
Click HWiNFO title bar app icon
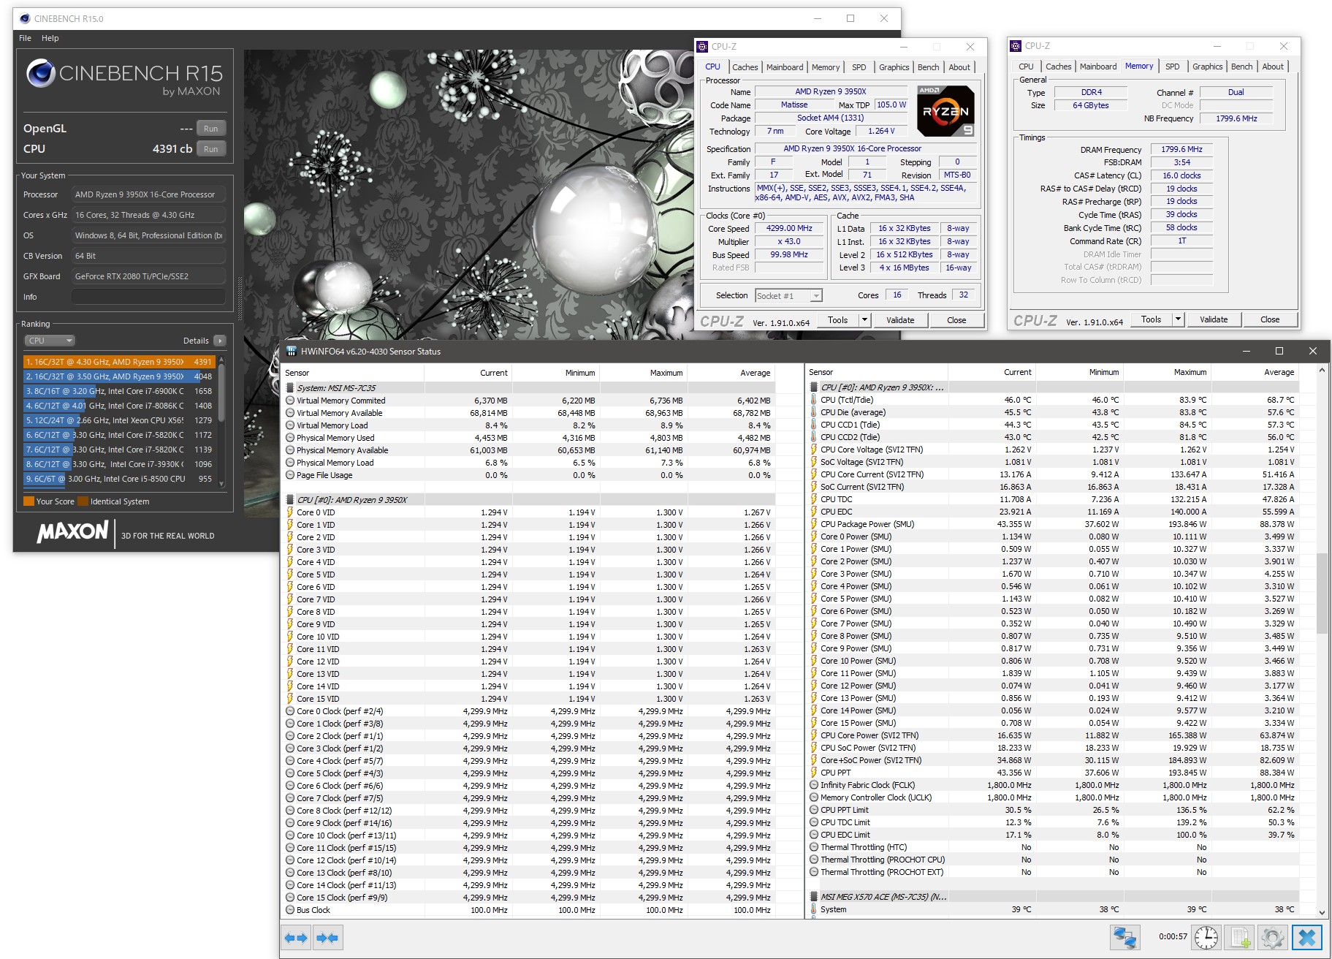point(292,351)
